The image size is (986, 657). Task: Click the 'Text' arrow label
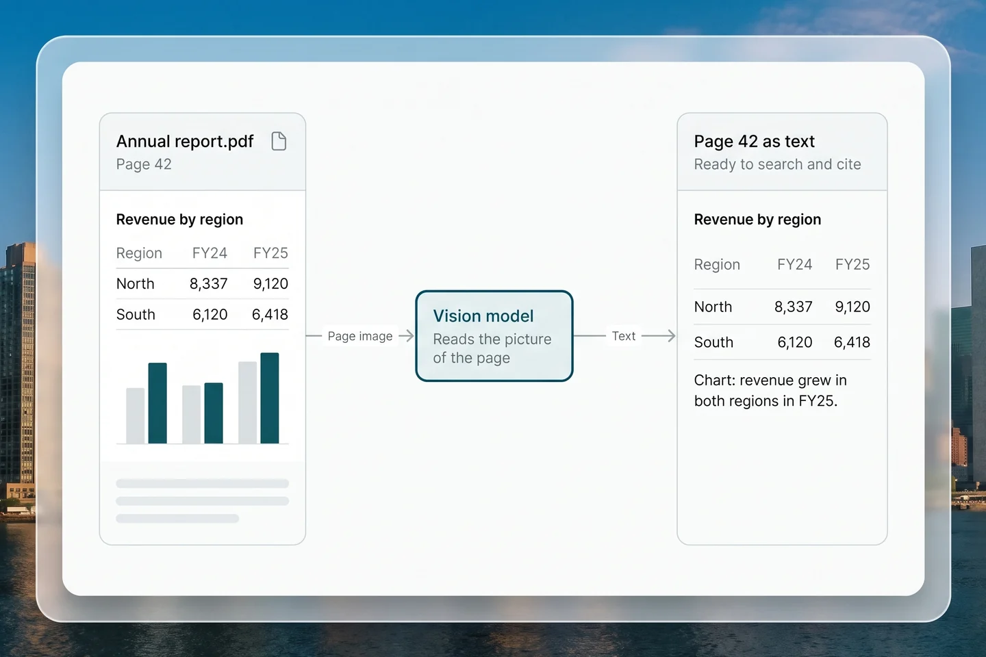coord(624,336)
